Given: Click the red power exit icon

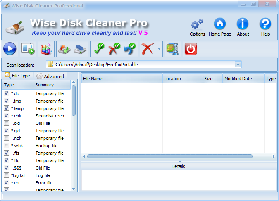Looking at the screenshot, I should pyautogui.click(x=191, y=49).
